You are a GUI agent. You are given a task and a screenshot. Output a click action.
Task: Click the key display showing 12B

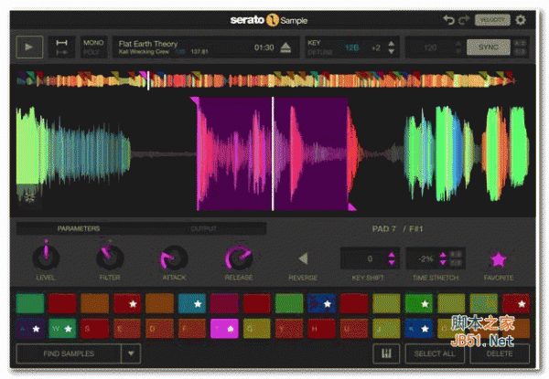point(351,47)
